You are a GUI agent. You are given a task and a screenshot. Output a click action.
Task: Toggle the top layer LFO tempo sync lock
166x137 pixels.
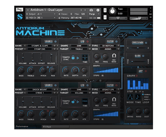73,58
